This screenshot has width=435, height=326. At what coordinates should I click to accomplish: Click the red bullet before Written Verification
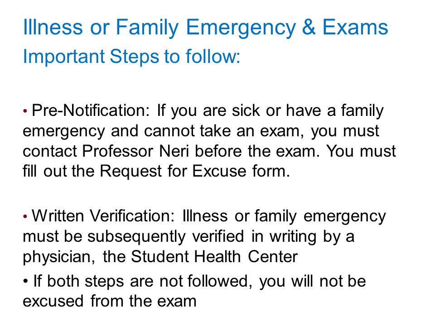[x=25, y=216]
